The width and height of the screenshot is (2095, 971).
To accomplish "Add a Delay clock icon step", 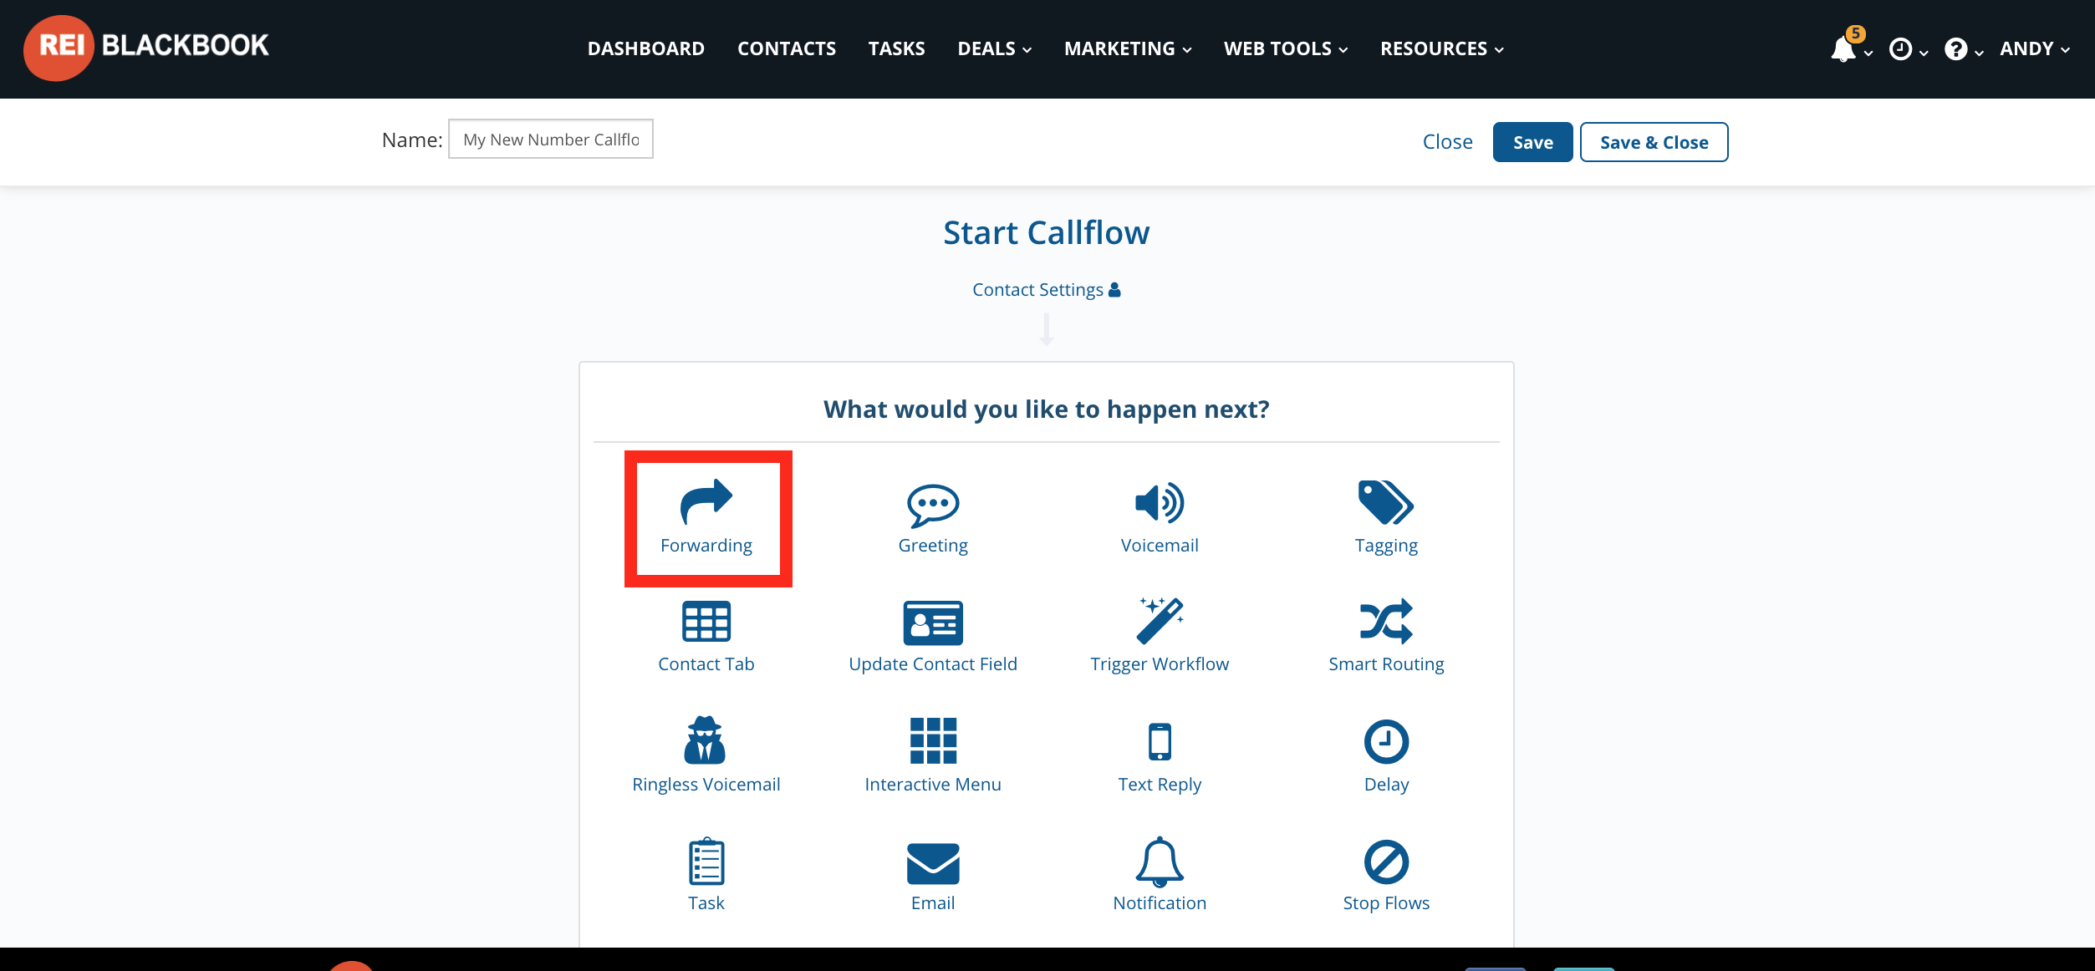I will [x=1386, y=741].
